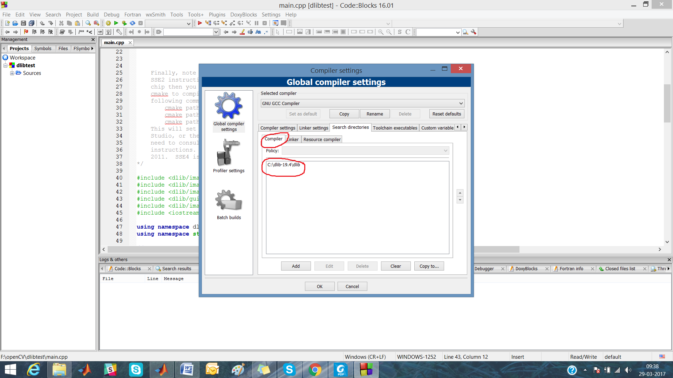Click the New file toolbar icon
673x378 pixels.
(x=7, y=23)
